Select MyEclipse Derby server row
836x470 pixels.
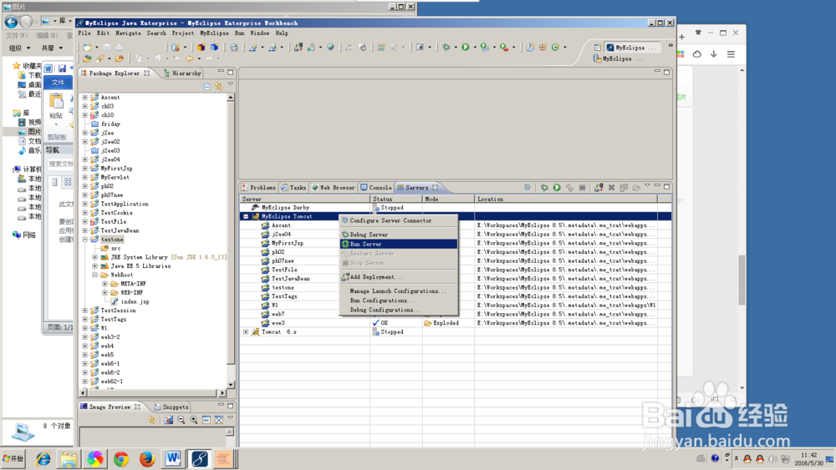[449, 208]
